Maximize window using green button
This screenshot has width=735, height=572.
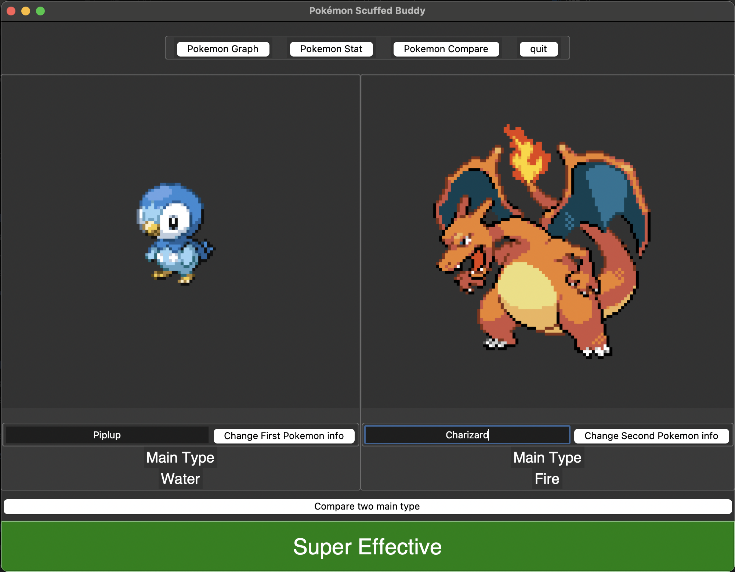click(x=40, y=11)
